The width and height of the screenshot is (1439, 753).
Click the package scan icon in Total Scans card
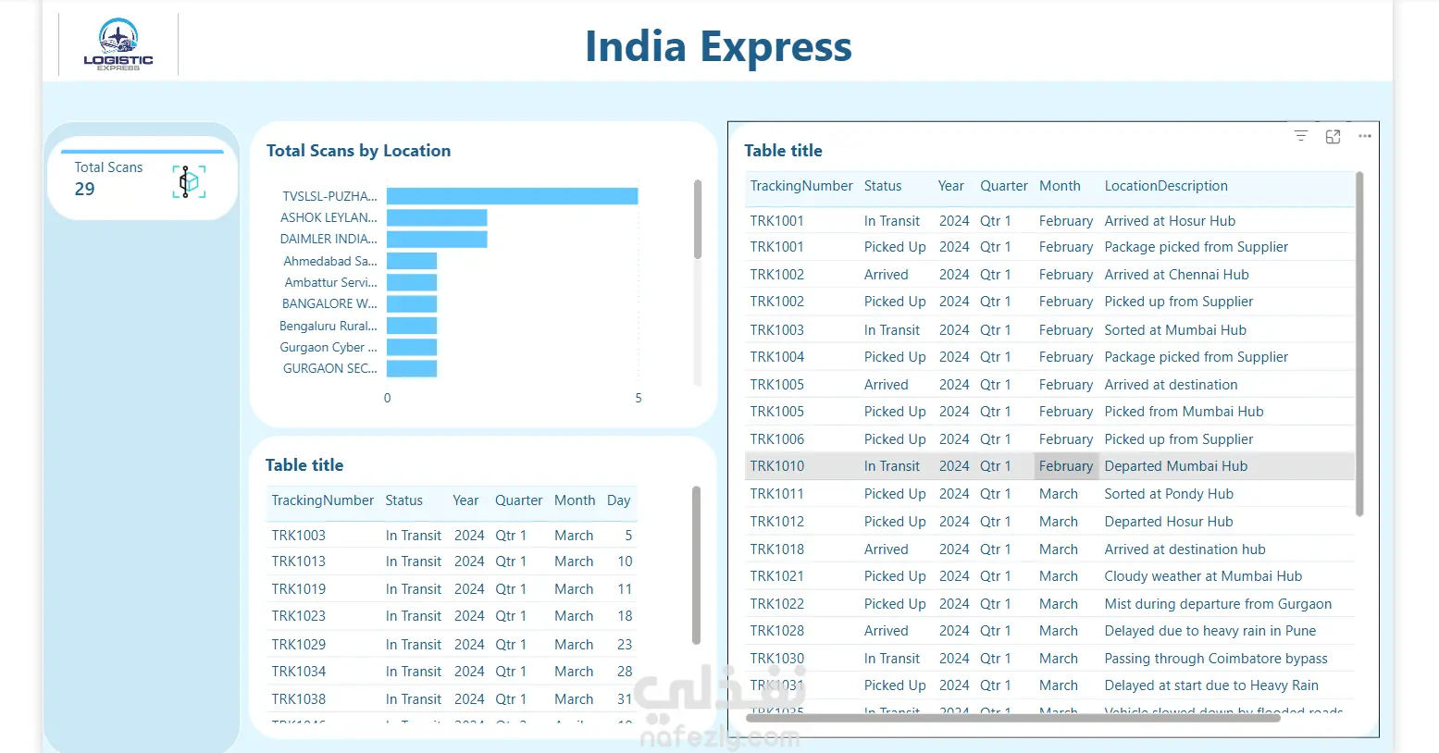tap(189, 181)
